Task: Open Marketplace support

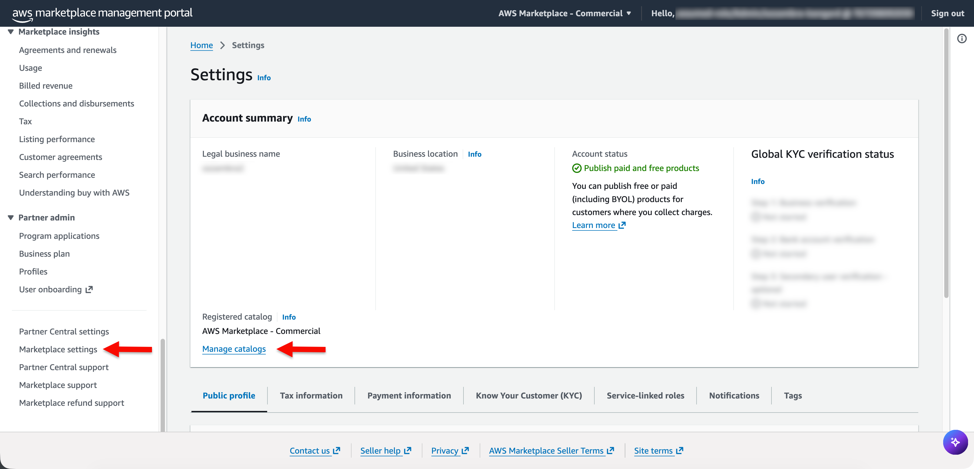Action: pyautogui.click(x=58, y=385)
